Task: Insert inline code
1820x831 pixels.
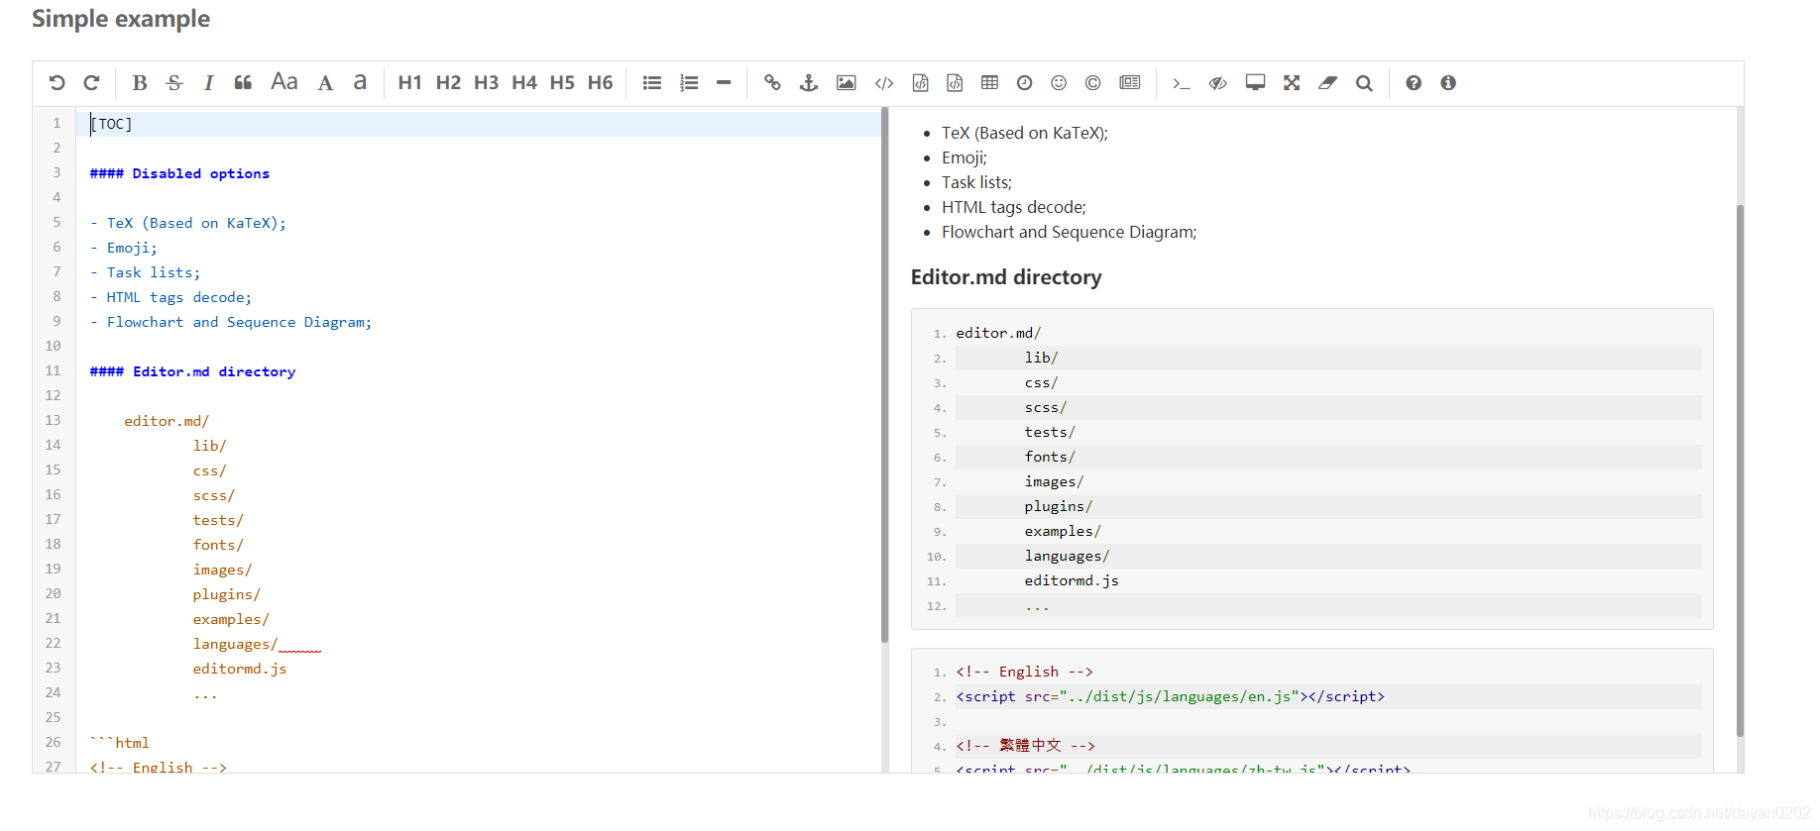Action: 884,83
